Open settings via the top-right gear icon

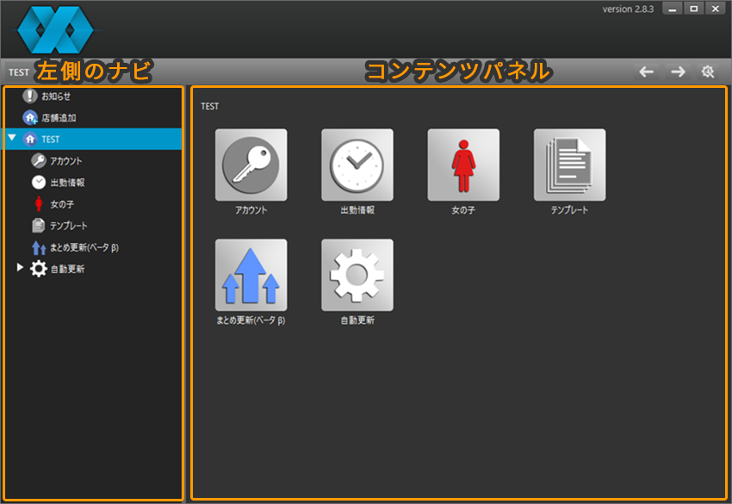point(708,72)
